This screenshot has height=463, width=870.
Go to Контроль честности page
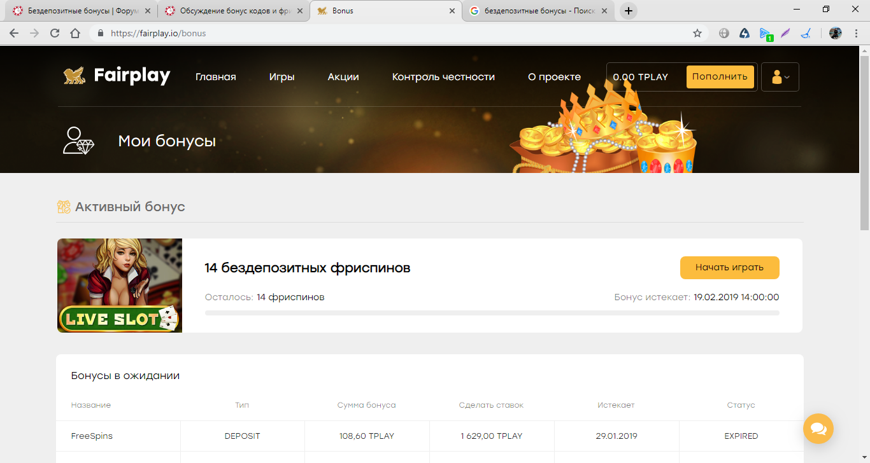tap(443, 77)
